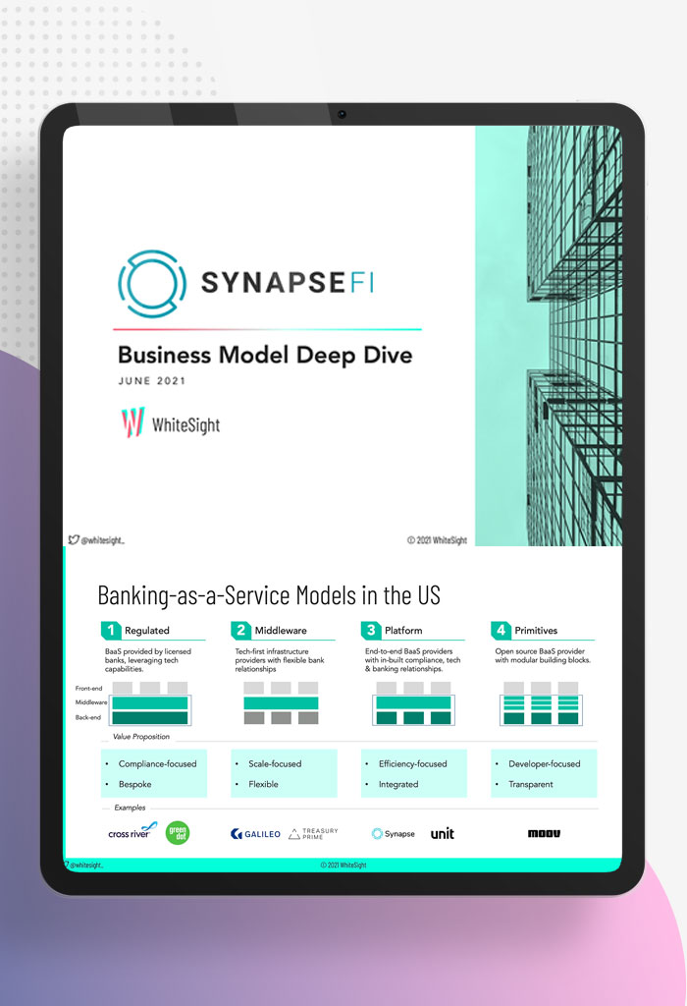Click the unit logo
The height and width of the screenshot is (1006, 687).
pos(443,833)
